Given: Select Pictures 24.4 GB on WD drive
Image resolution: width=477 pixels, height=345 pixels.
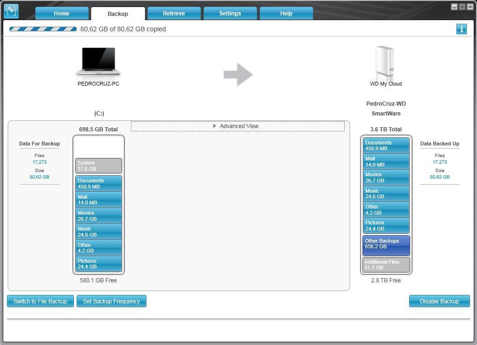Looking at the screenshot, I should (x=386, y=226).
